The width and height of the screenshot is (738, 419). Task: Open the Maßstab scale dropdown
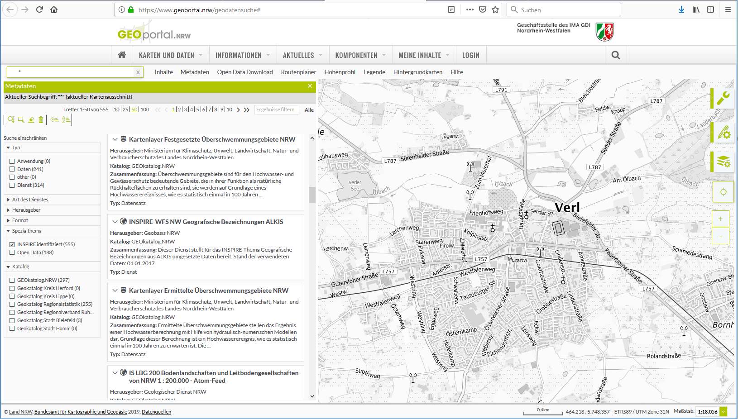(x=723, y=411)
